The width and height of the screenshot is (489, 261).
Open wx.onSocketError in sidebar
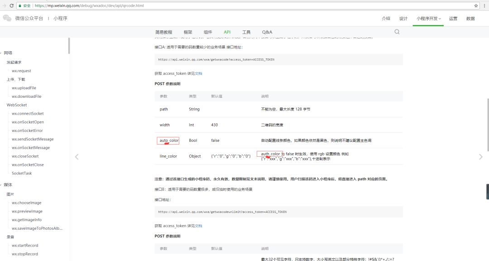27,130
